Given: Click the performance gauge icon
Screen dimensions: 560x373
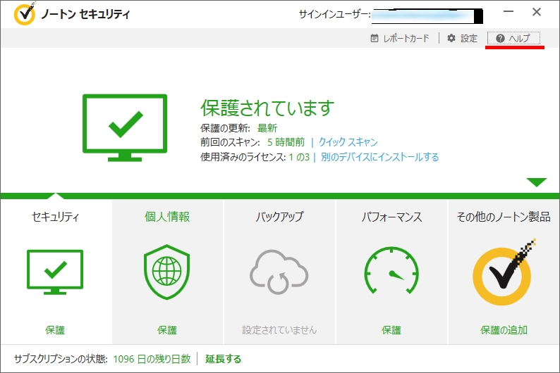Looking at the screenshot, I should 391,270.
